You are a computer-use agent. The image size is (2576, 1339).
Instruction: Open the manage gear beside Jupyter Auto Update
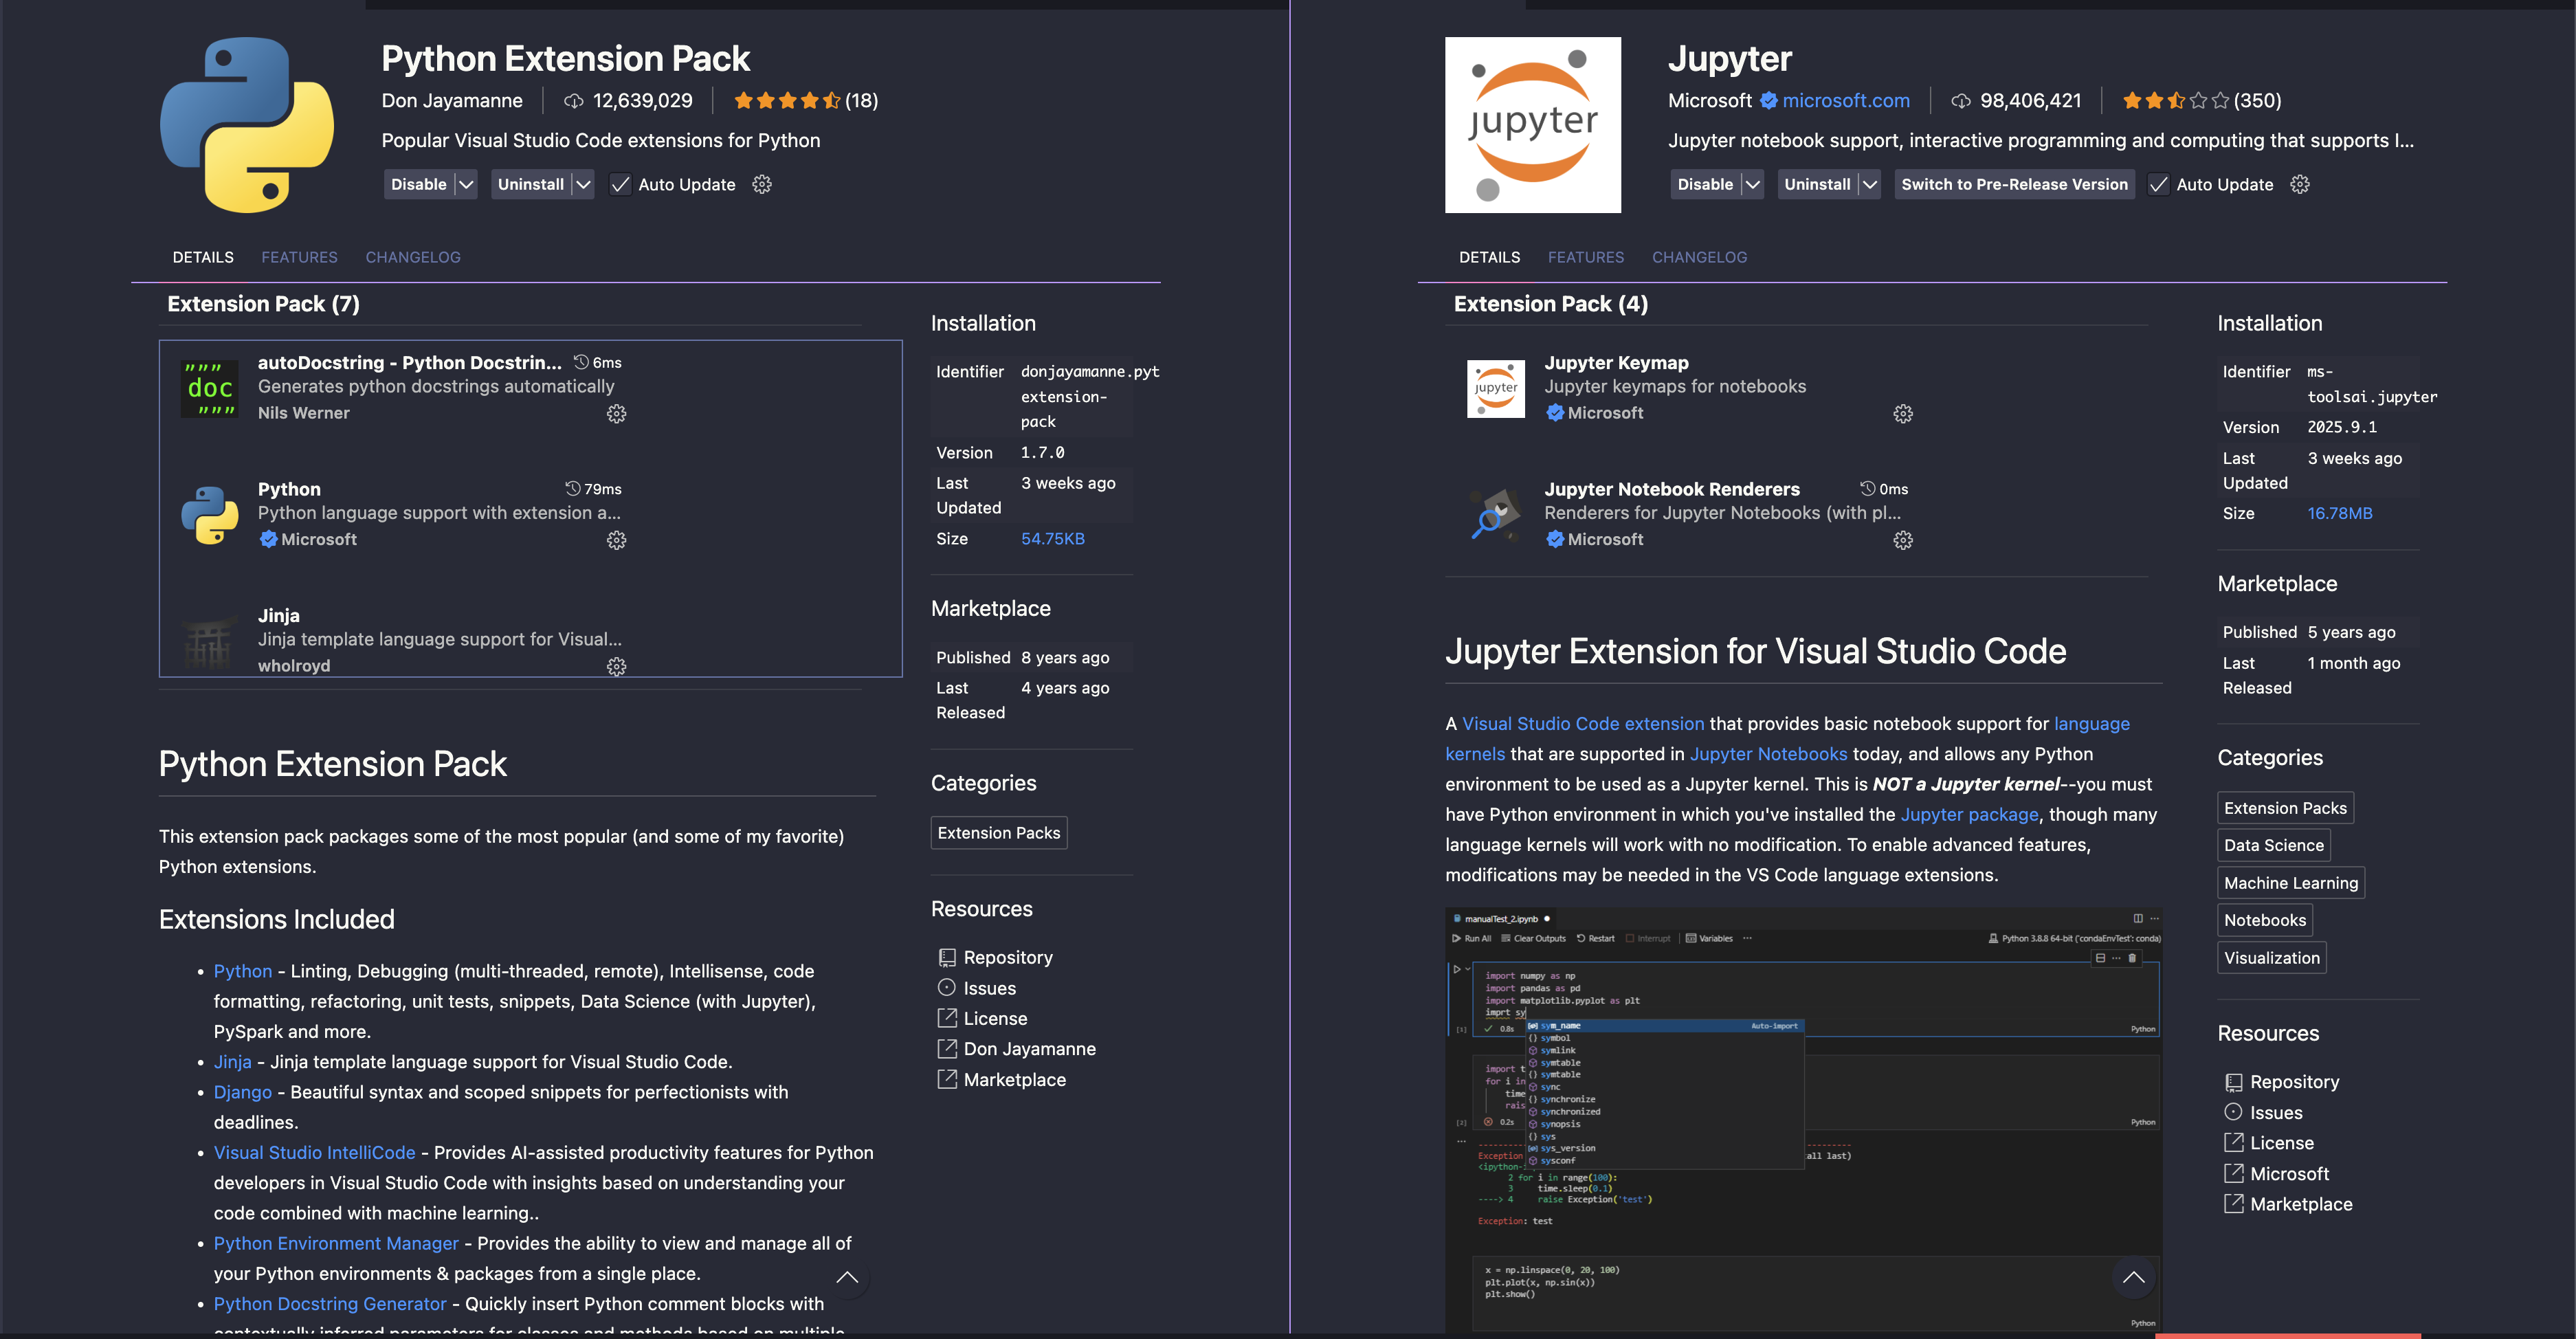point(2299,184)
